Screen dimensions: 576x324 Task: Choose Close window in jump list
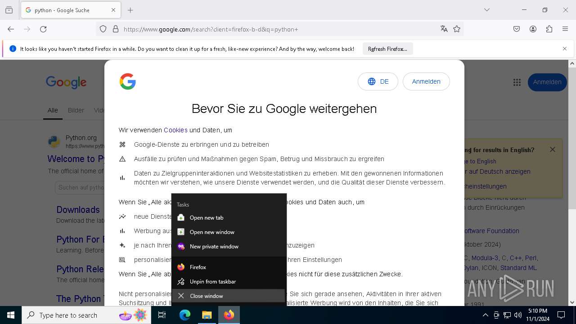pos(229,296)
